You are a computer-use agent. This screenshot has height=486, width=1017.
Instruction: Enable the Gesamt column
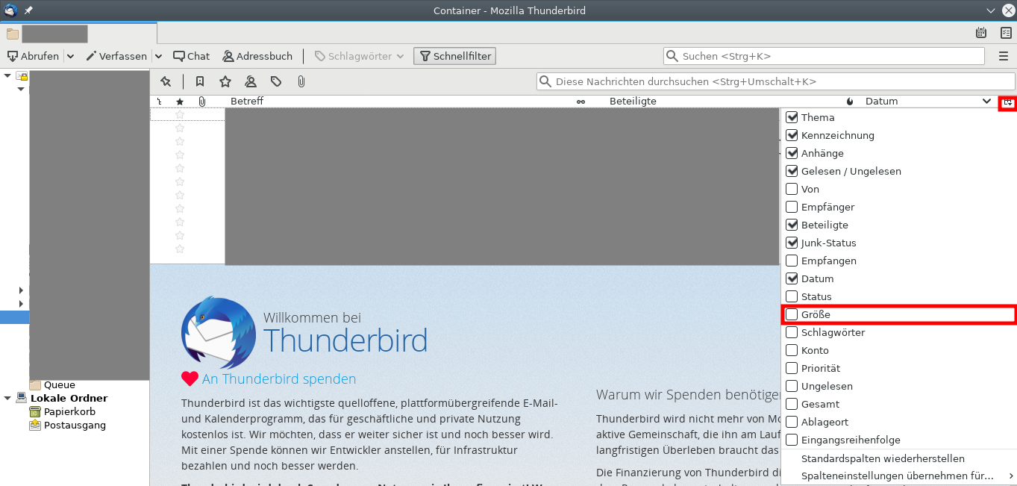pos(898,404)
